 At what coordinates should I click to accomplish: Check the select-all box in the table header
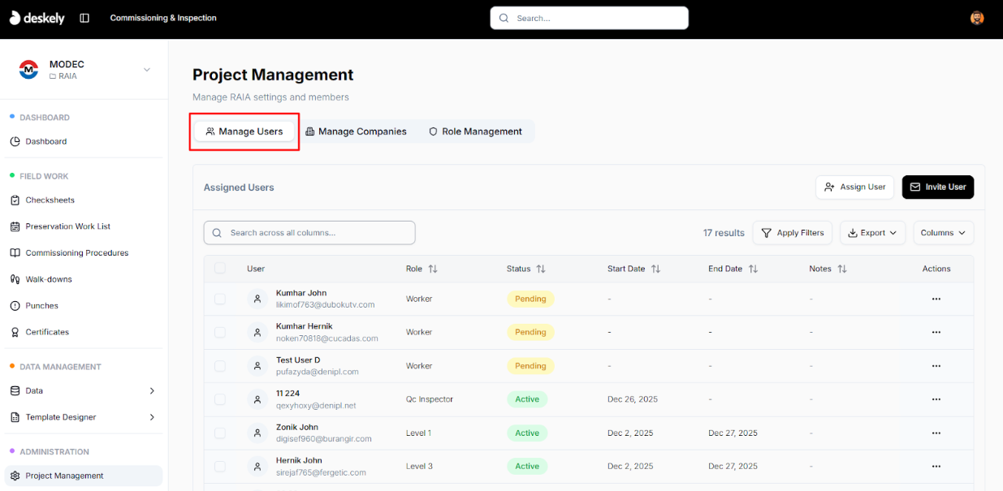219,268
